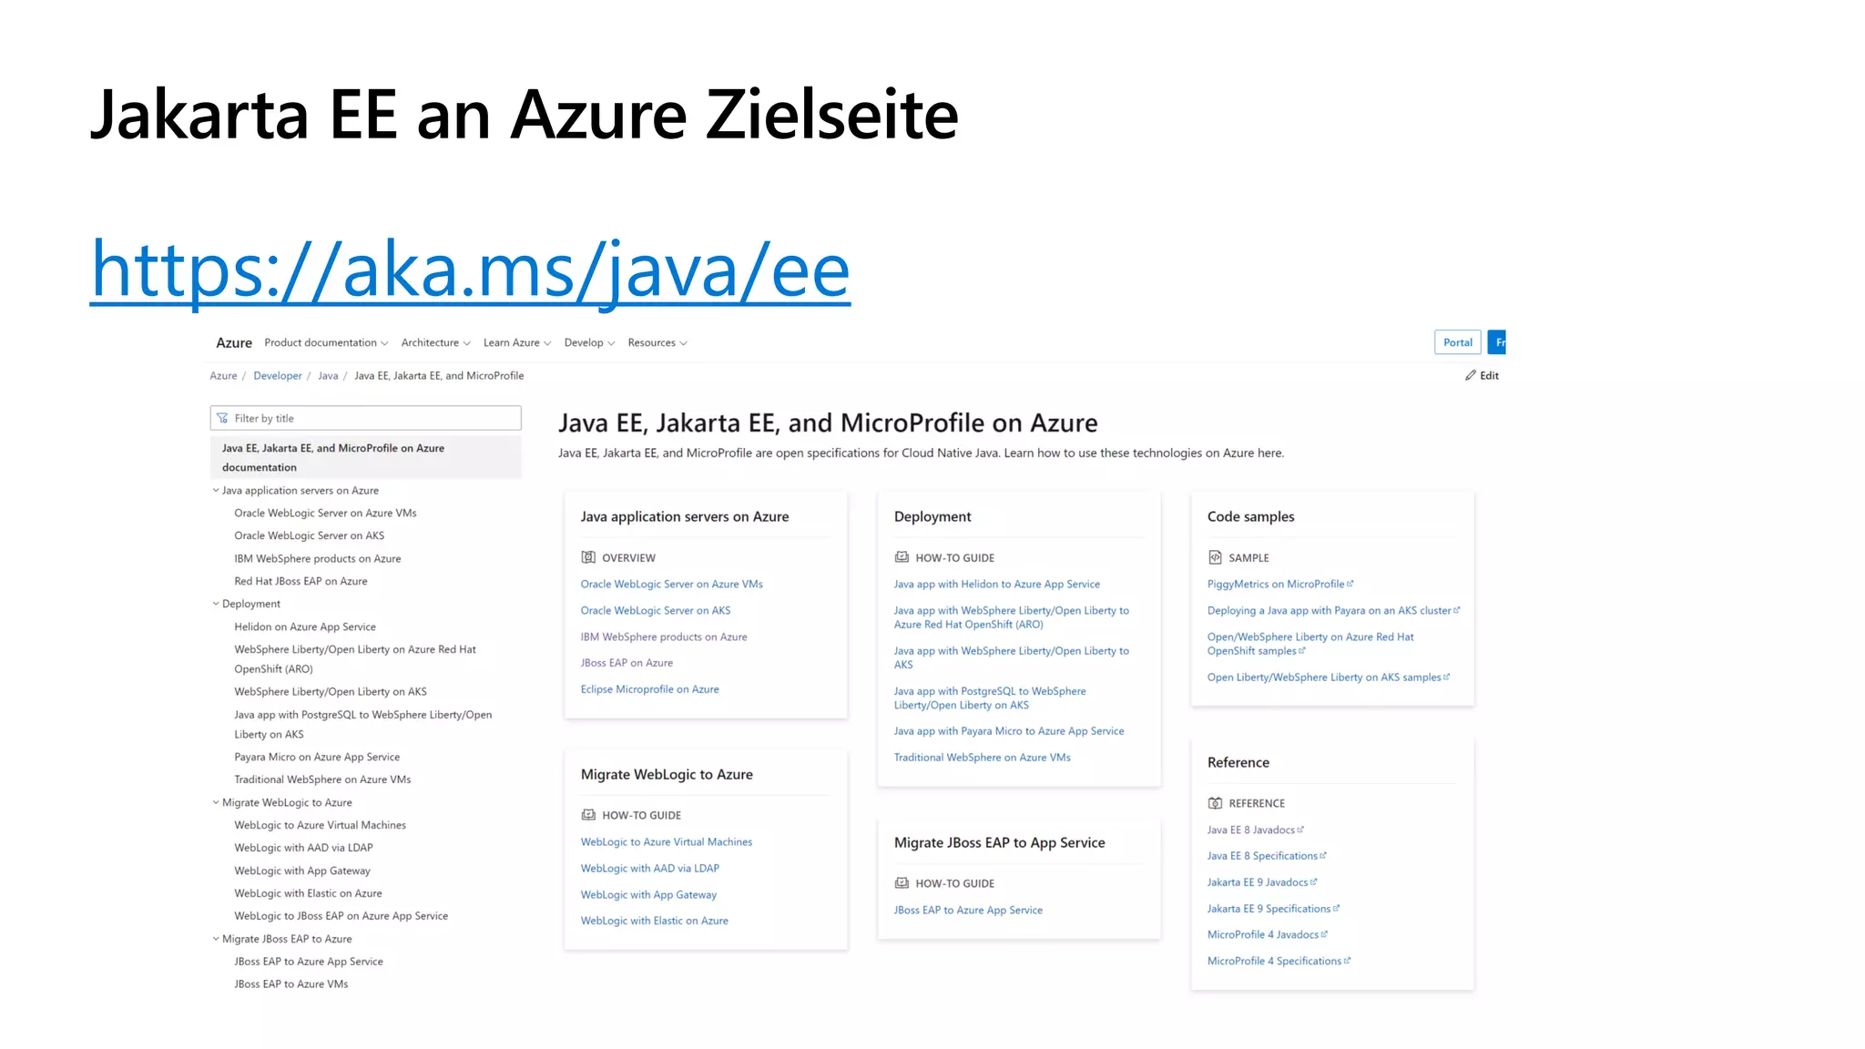Open WebLogic to JBoss EAP on Azure App Service item
Screen dimensions: 1865x1049
coord(341,917)
